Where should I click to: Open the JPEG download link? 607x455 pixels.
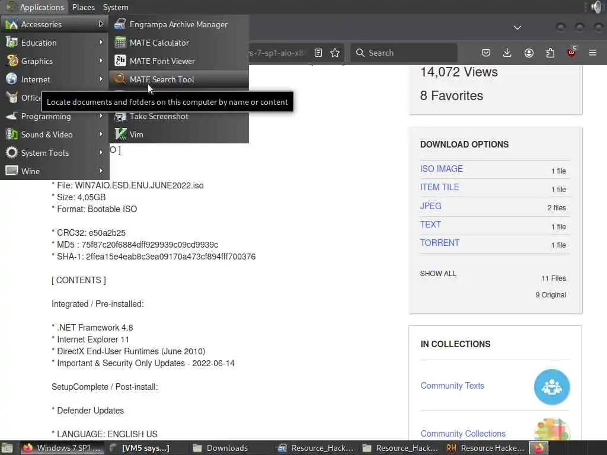tap(430, 206)
